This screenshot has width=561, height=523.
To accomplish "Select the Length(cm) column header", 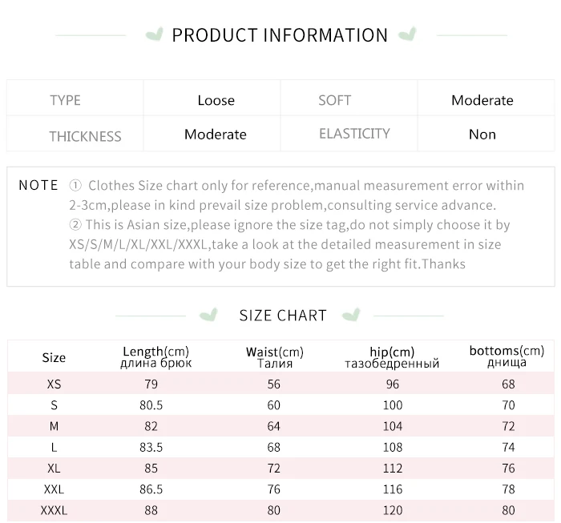I will click(x=156, y=357).
